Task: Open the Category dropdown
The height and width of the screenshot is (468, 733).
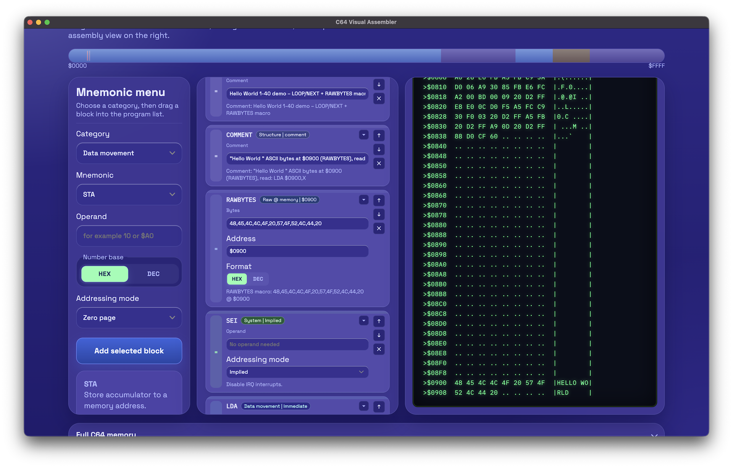Action: coord(129,153)
